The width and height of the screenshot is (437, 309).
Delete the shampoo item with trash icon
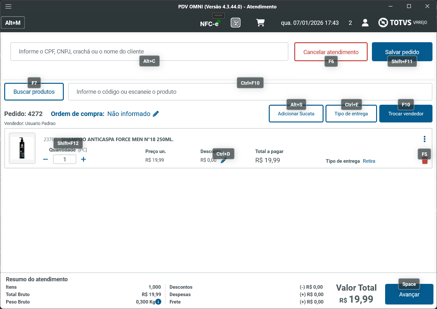(x=425, y=161)
